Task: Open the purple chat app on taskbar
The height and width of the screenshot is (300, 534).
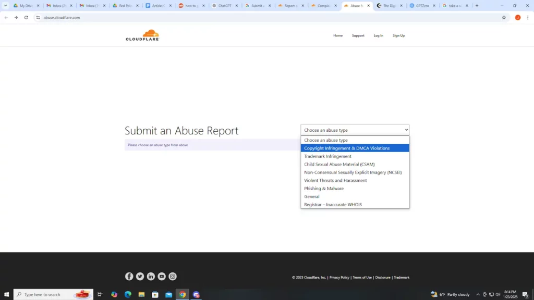Action: tap(196, 295)
